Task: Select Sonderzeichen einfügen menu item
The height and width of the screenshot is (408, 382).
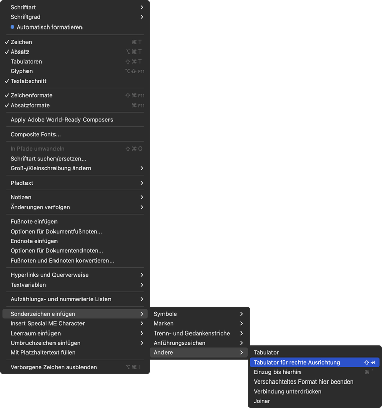Action: (75, 314)
